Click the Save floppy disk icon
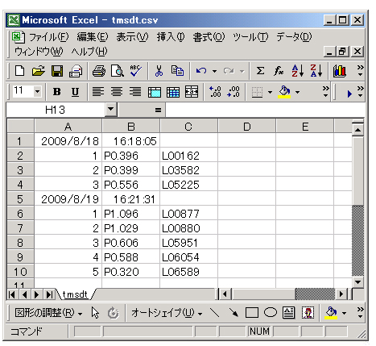376x346 pixels. tap(57, 71)
